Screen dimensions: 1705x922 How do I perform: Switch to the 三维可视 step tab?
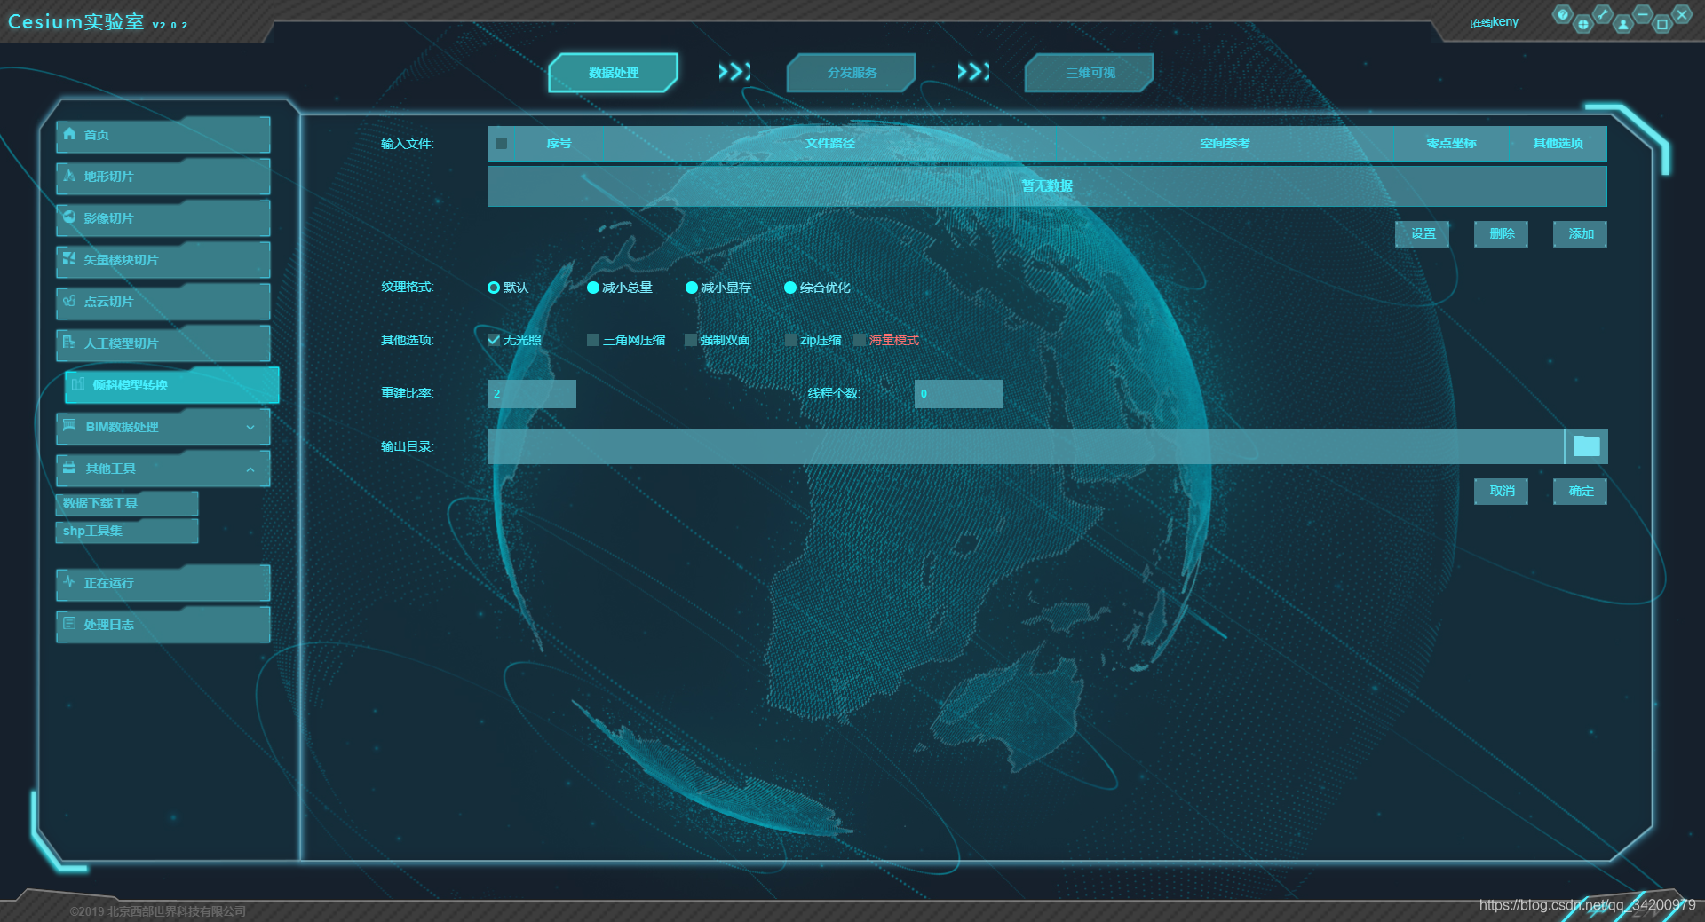tap(1090, 73)
